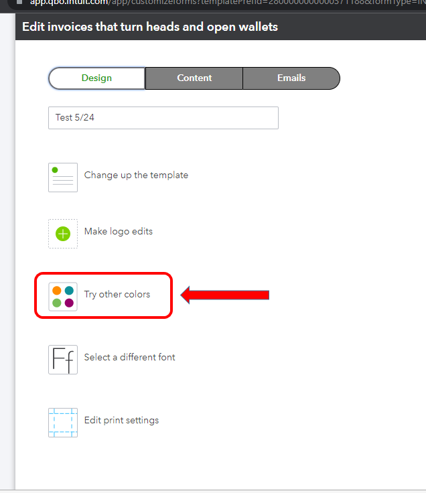The height and width of the screenshot is (493, 426).
Task: Click the template layout icon
Action: [63, 178]
